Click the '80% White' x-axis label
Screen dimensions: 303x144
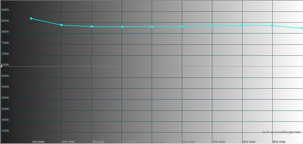click(249, 142)
